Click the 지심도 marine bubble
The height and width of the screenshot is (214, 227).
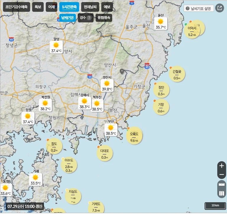73,196
